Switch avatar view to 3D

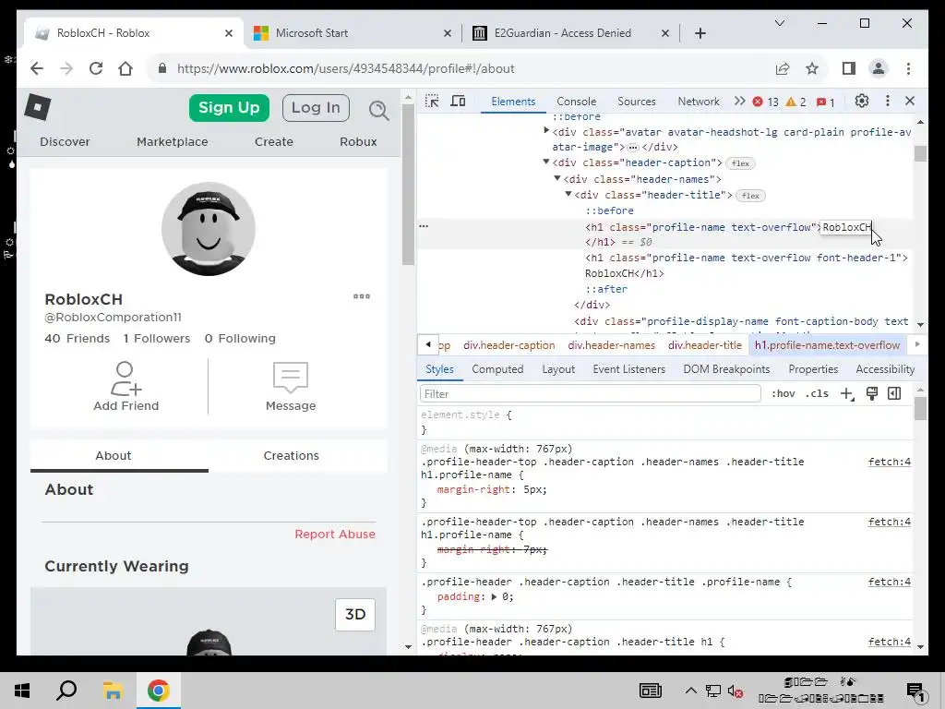point(355,614)
